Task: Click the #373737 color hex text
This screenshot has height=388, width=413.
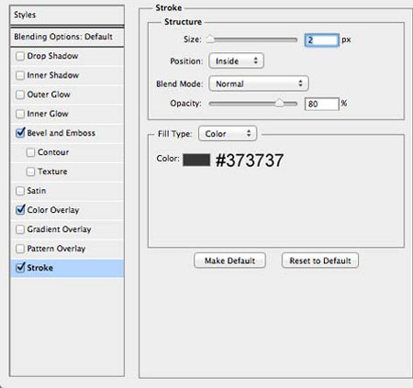Action: [250, 161]
